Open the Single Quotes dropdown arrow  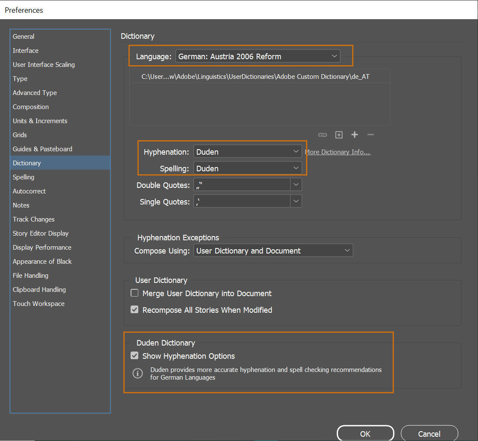click(x=296, y=202)
